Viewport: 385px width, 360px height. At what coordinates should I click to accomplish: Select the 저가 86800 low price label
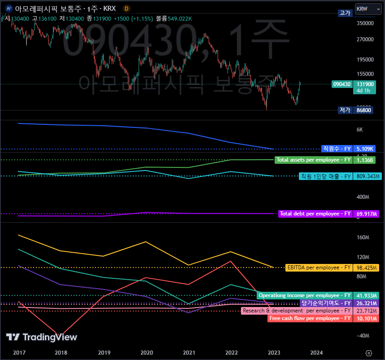coord(356,110)
